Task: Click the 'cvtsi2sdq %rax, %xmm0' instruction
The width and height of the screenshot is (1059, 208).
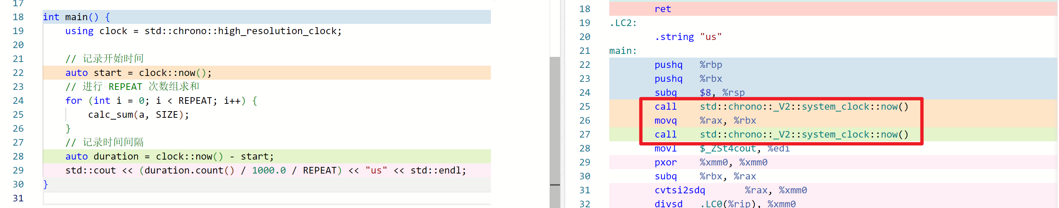Action: 730,190
